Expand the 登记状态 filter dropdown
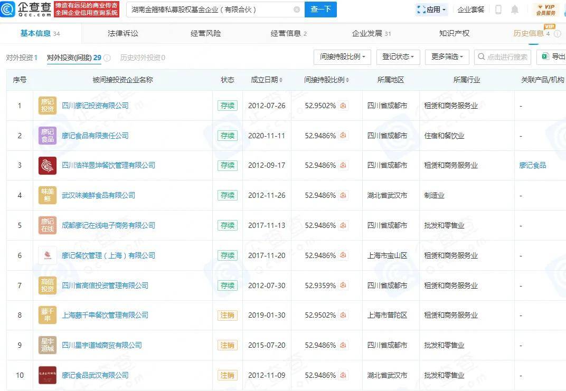Image resolution: width=566 pixels, height=391 pixels. point(398,57)
